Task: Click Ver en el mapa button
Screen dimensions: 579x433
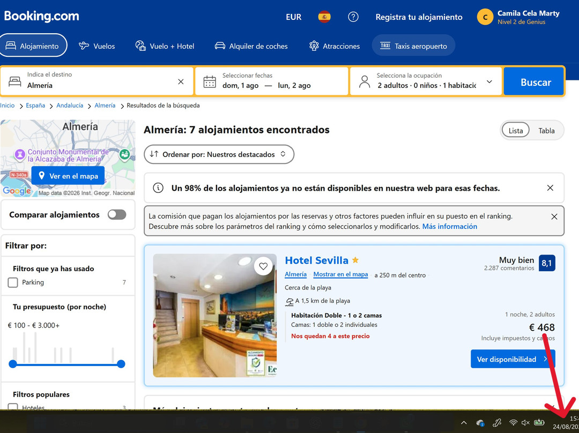Action: pyautogui.click(x=68, y=176)
